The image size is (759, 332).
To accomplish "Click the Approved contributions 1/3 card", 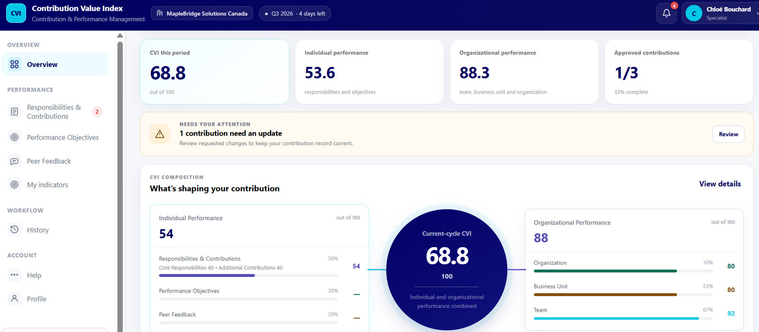I will (x=679, y=72).
